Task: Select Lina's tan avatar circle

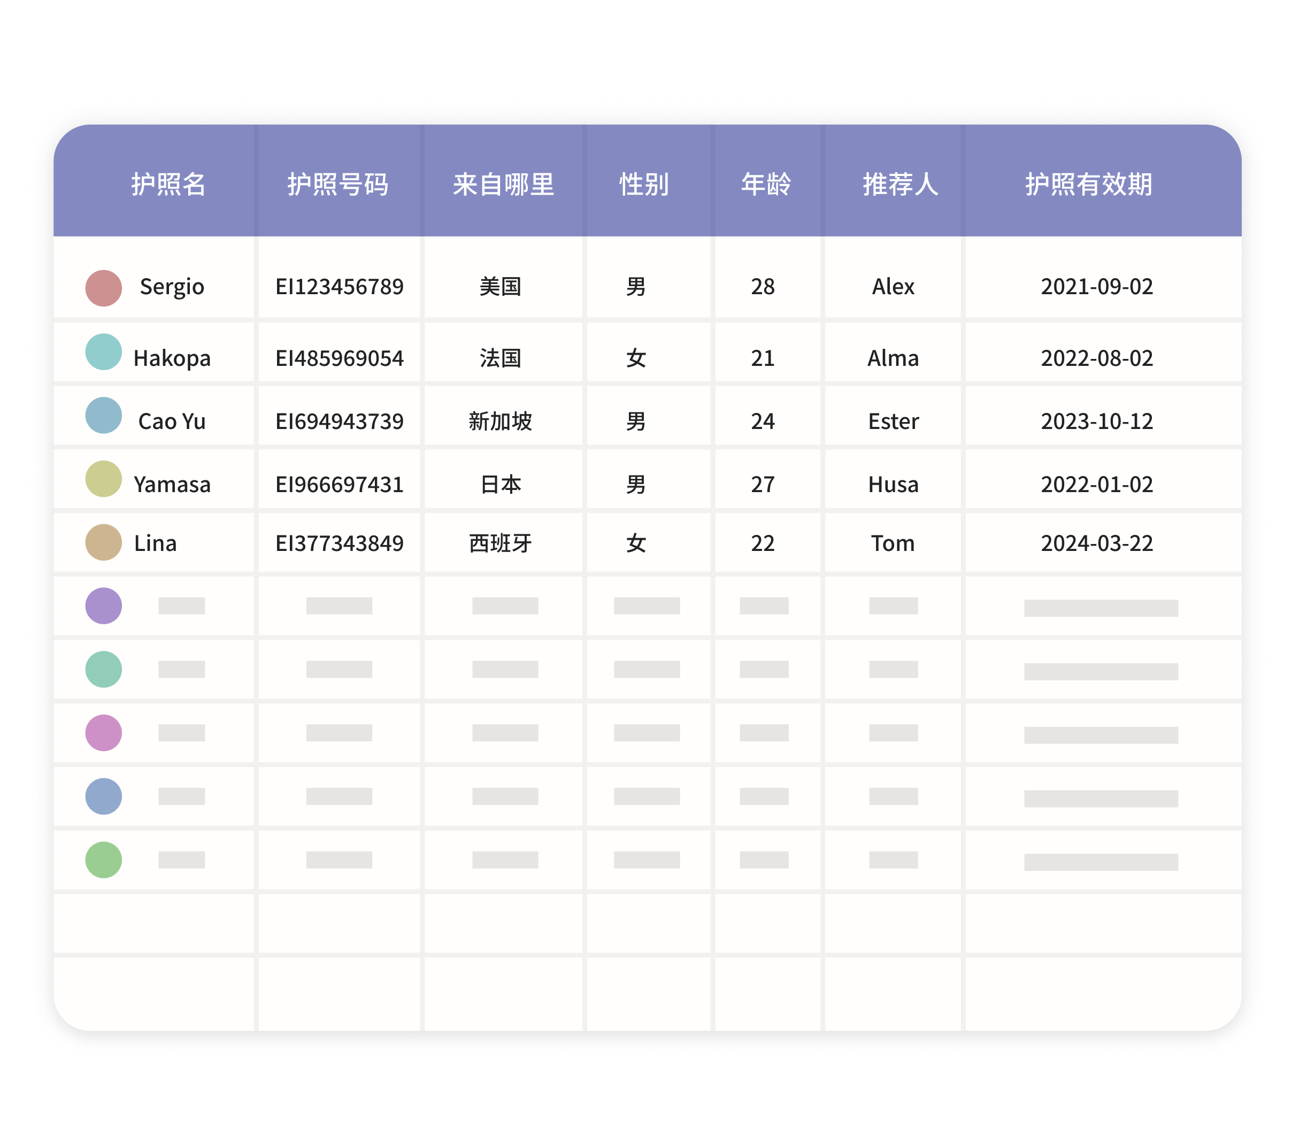Action: [104, 542]
